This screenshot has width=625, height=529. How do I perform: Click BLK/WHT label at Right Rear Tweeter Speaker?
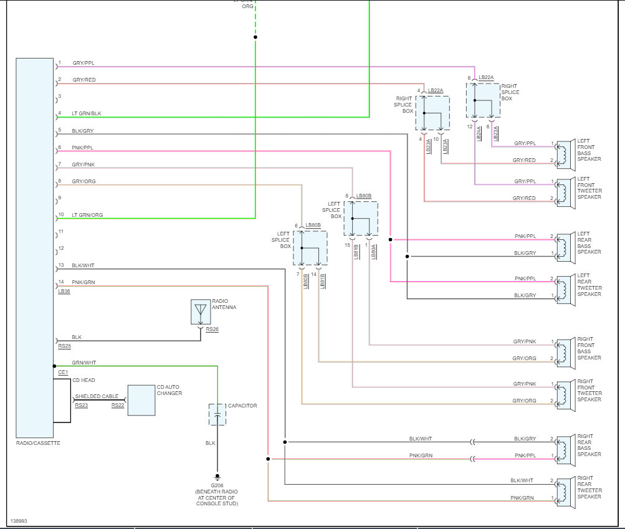point(522,481)
